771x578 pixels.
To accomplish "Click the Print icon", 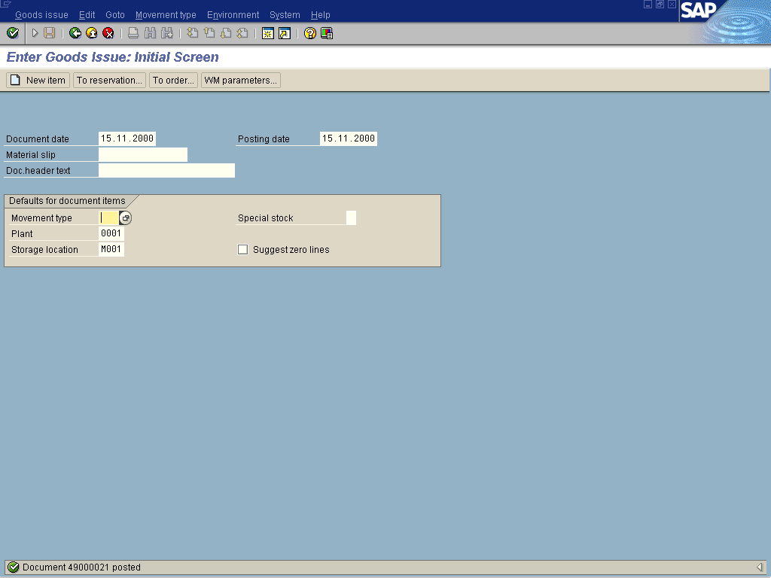I will pos(133,33).
